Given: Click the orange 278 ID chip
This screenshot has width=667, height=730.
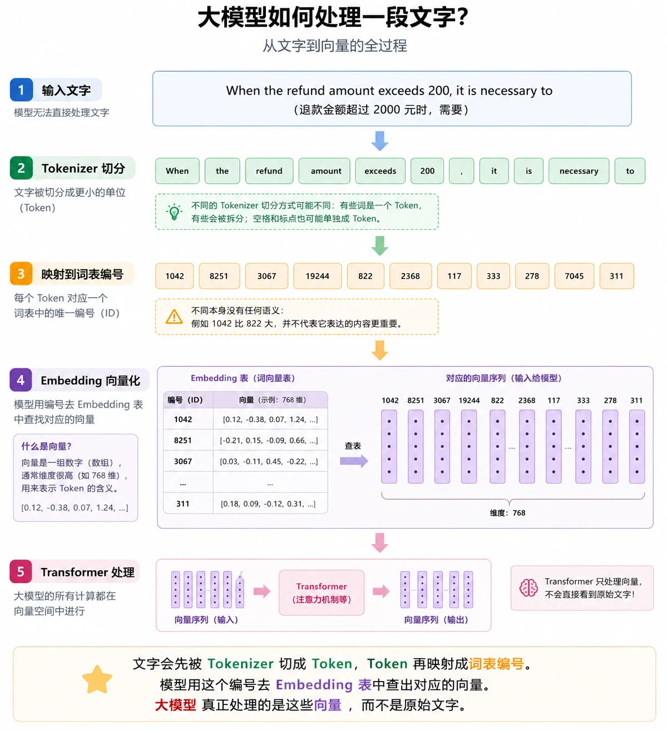Looking at the screenshot, I should 532,276.
